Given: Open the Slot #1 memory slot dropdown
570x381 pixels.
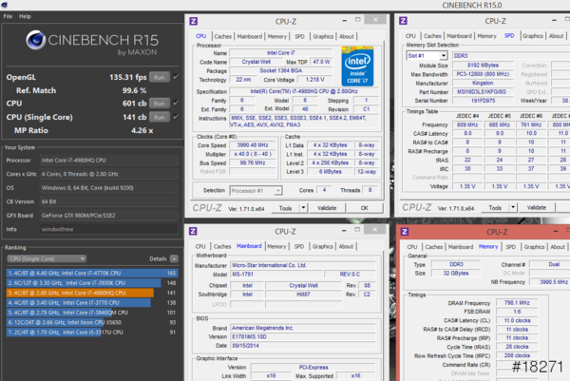Looking at the screenshot, I should (424, 55).
